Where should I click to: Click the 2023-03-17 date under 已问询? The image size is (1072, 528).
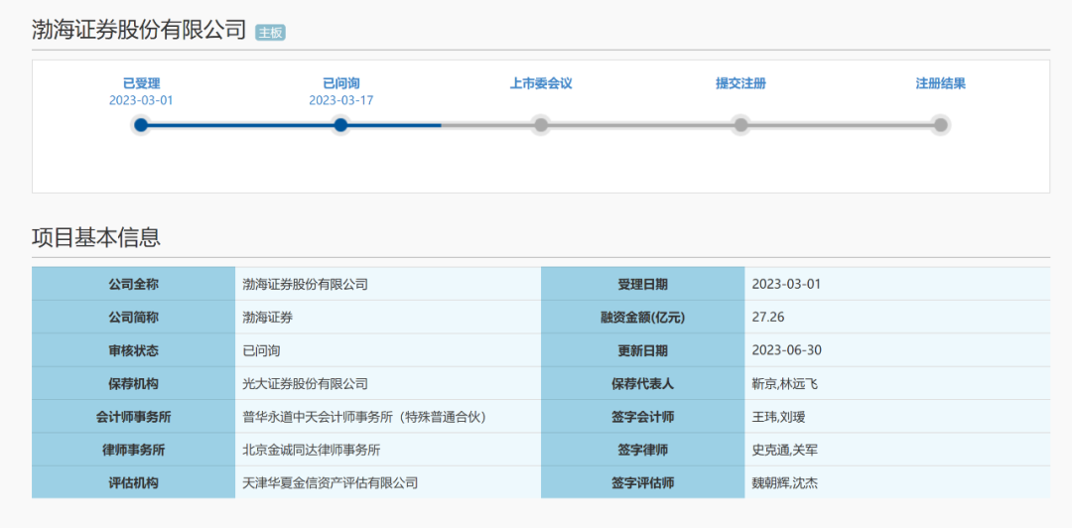click(x=340, y=100)
